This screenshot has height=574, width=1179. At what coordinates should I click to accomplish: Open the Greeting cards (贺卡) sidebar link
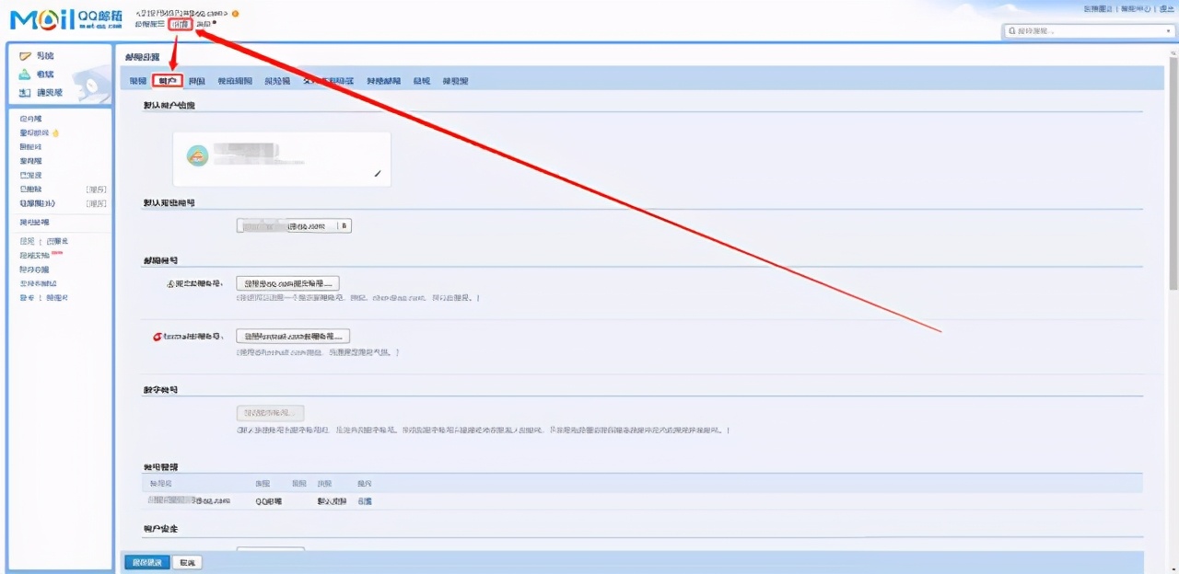click(x=27, y=298)
